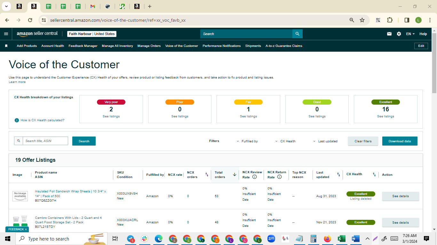Click the zoom magnifier icon in the address bar
The width and height of the screenshot is (437, 245).
[352, 20]
